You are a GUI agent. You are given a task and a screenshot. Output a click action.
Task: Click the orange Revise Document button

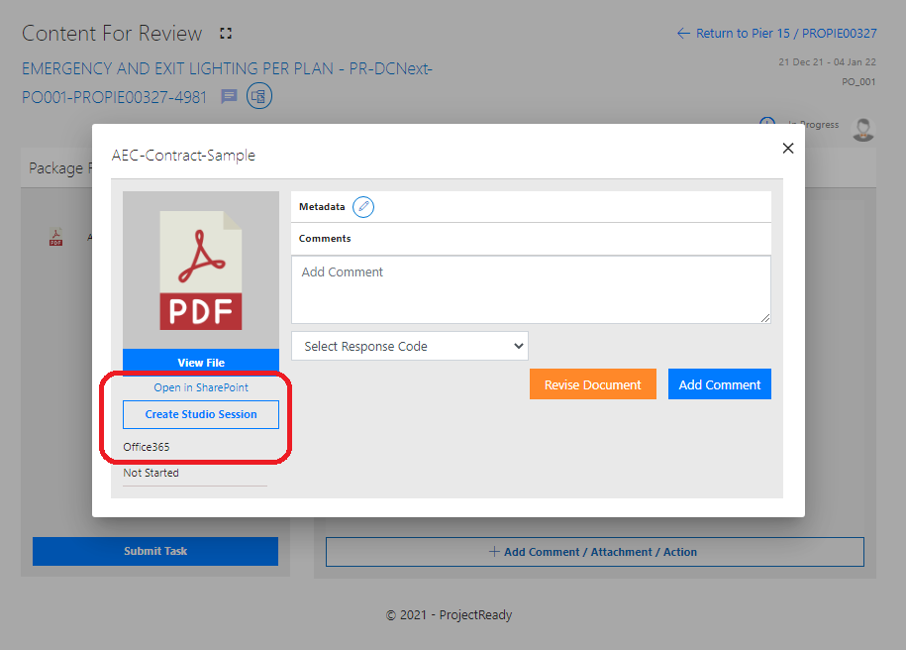592,384
